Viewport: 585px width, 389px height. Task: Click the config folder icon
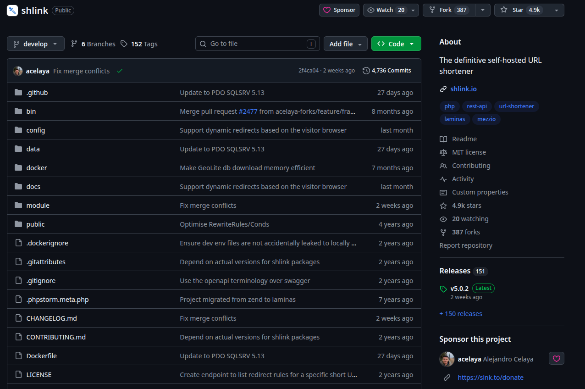tap(18, 130)
